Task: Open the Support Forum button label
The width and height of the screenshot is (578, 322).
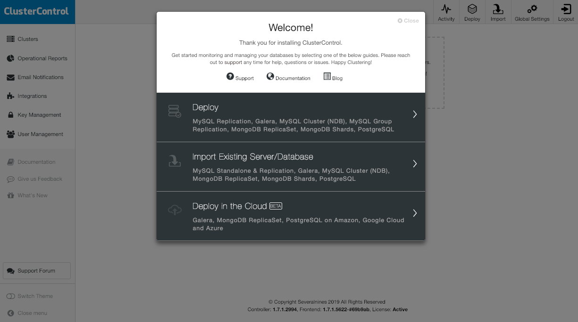Action: point(36,271)
